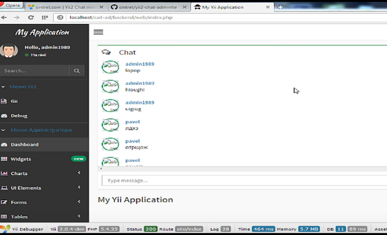Click the Tables grid icon
This screenshot has width=387, height=235.
coord(4,217)
